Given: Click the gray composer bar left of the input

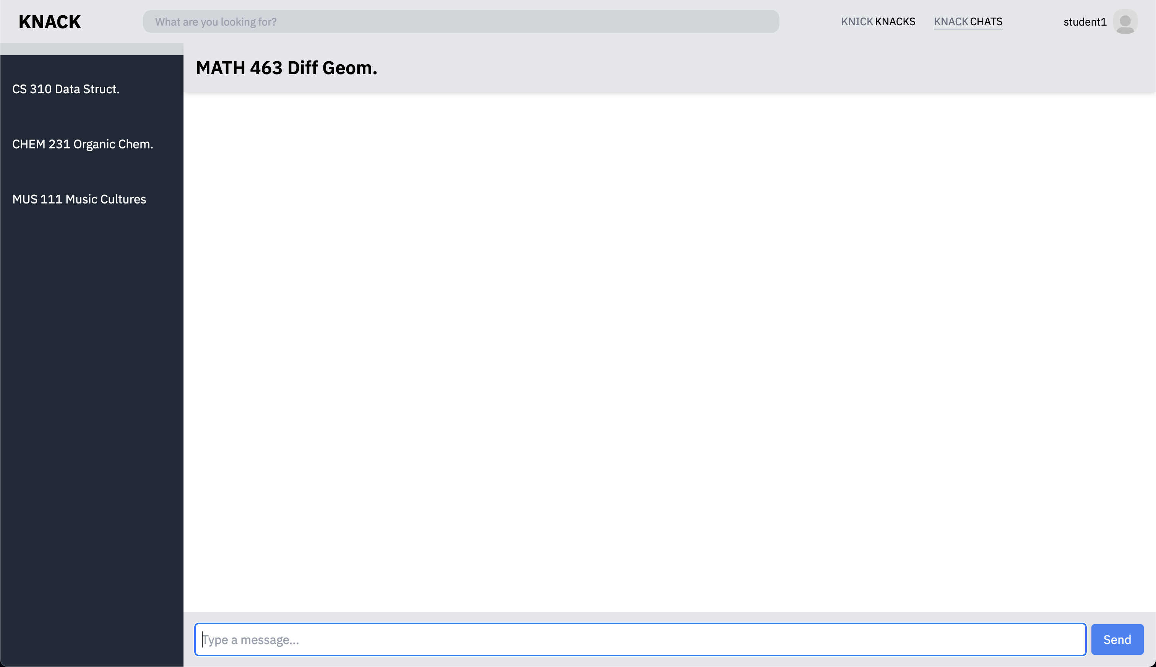Looking at the screenshot, I should point(188,639).
